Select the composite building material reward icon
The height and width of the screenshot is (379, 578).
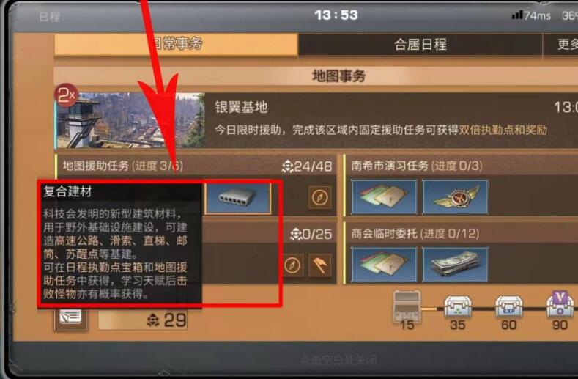238,198
